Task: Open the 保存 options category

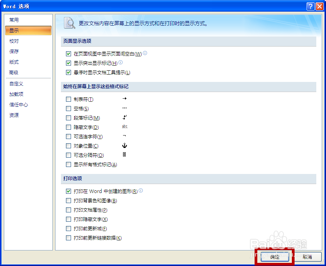Action: click(28, 51)
